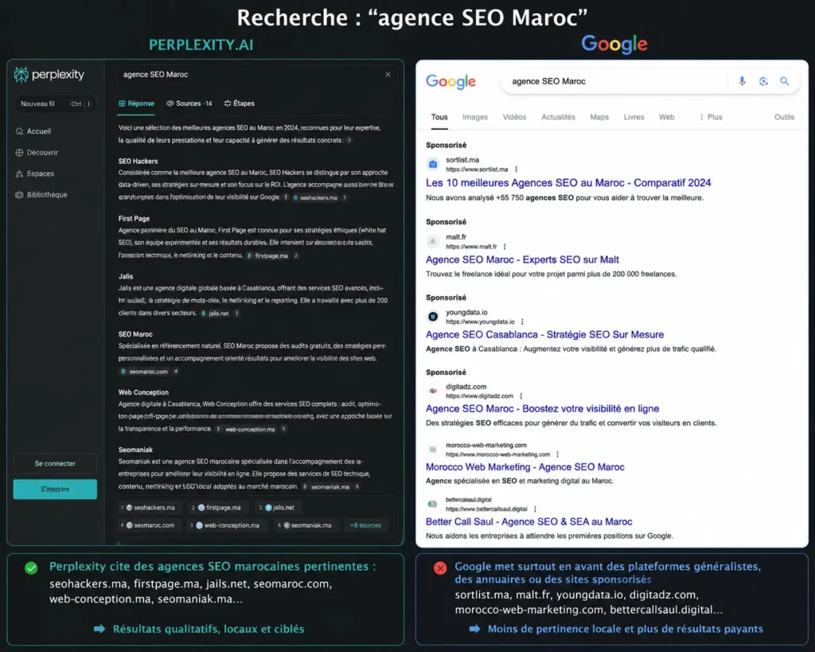The image size is (815, 652).
Task: Click inline jalis.net citation in Jalis paragraph
Action: [215, 314]
